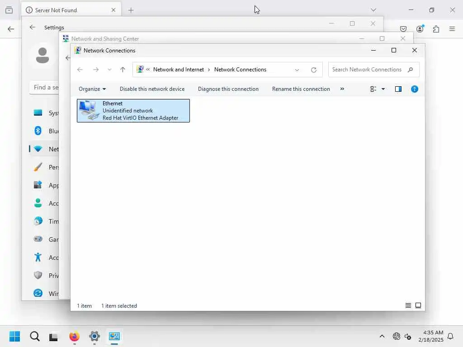Viewport: 463px width, 347px height.
Task: Refresh the Network Connections view
Action: click(x=314, y=70)
